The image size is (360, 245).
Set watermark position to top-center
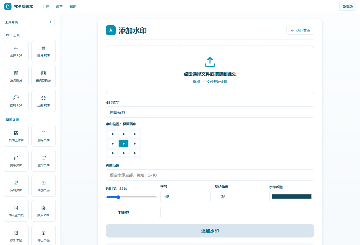click(123, 134)
